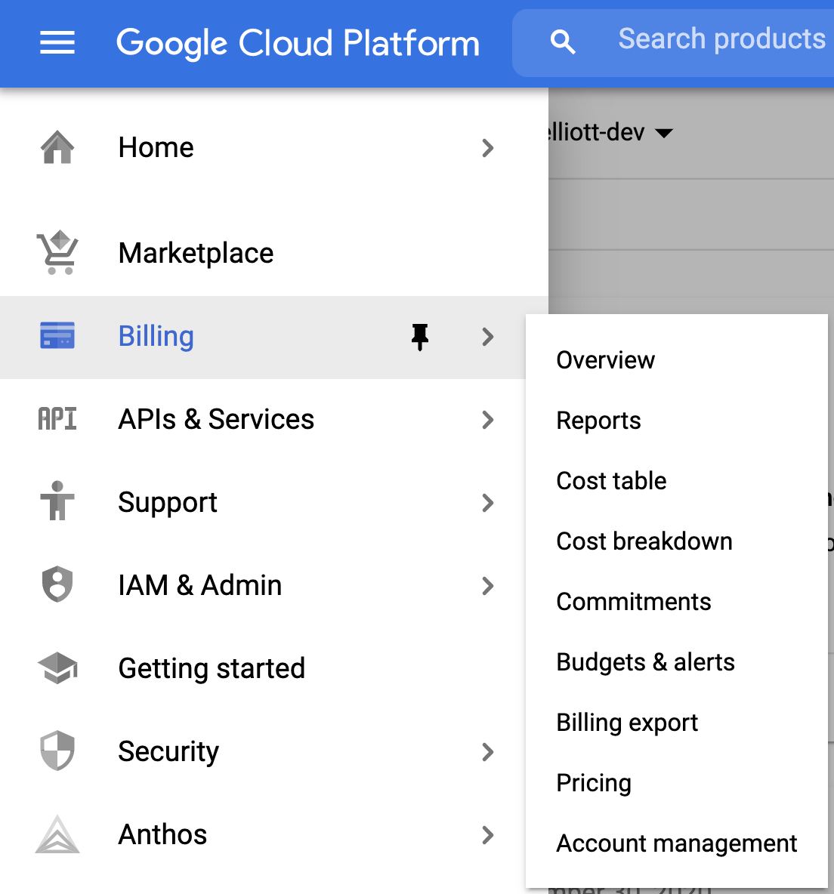Image resolution: width=834 pixels, height=894 pixels.
Task: Select Reports from the Billing submenu
Action: tap(598, 421)
